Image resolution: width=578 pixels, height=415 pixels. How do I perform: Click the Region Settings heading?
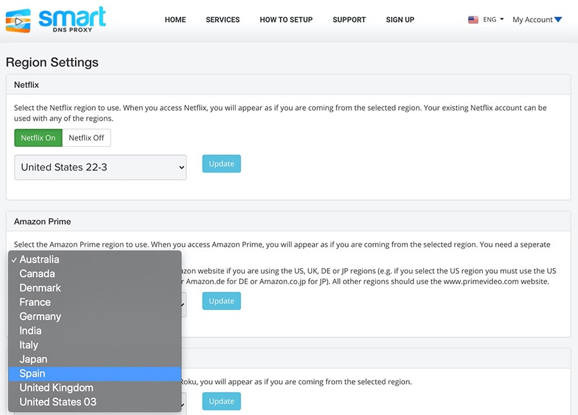(x=52, y=62)
